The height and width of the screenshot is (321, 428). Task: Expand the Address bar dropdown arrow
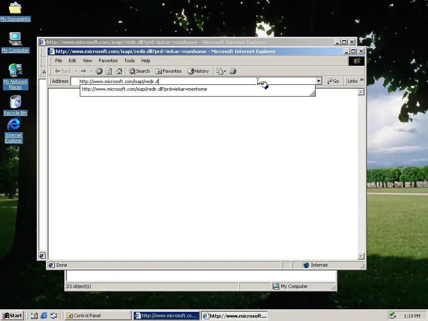click(318, 81)
